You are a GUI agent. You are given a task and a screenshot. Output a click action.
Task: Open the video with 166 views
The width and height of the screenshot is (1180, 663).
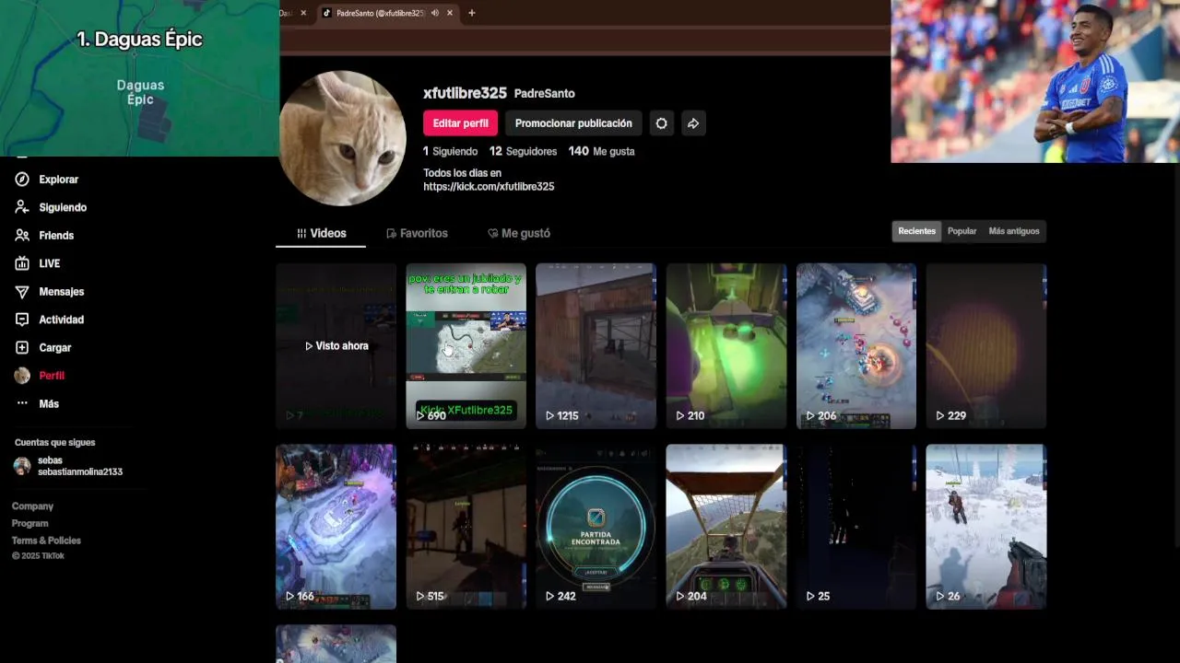336,527
